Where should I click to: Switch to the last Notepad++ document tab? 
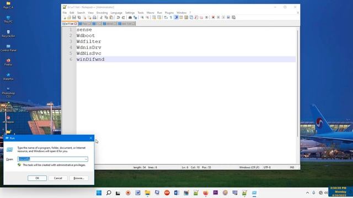pyautogui.click(x=126, y=24)
